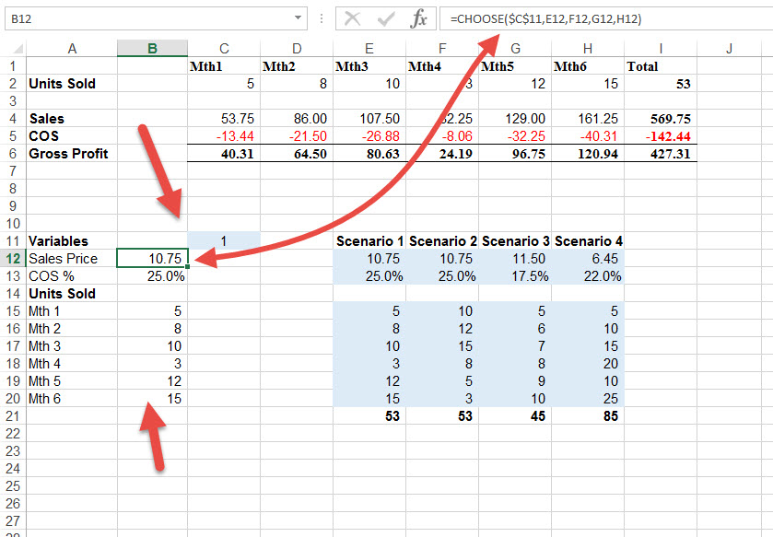Select the Gross Profit total 427.31
Image resolution: width=773 pixels, height=537 pixels.
(x=660, y=153)
